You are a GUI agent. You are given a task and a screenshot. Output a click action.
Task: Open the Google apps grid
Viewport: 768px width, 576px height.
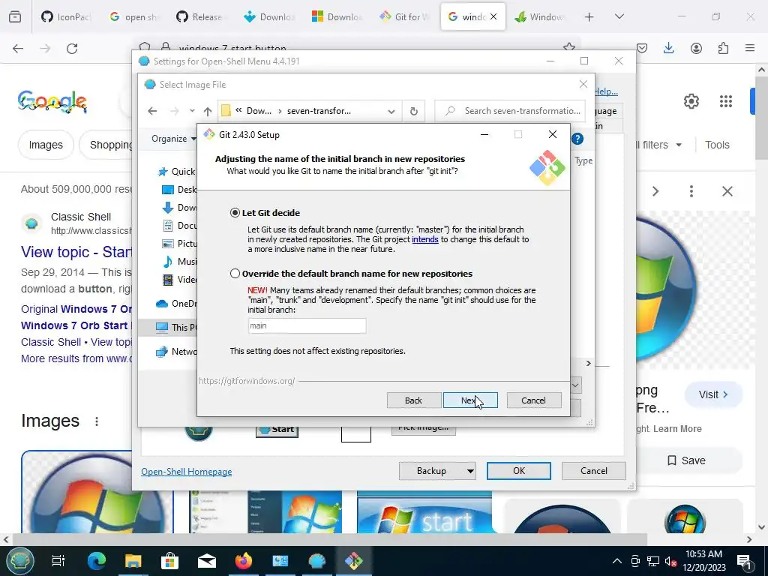coord(726,101)
